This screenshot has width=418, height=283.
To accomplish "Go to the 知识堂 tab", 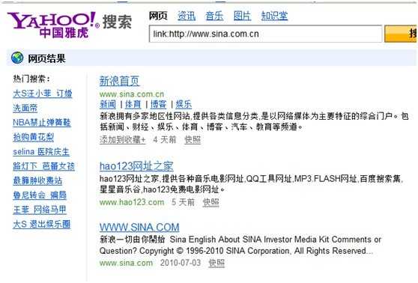I will coord(274,16).
